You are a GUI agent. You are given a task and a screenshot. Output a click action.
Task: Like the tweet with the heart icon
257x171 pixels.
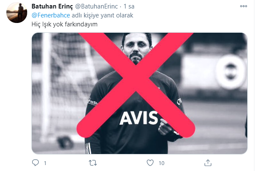pos(150,163)
